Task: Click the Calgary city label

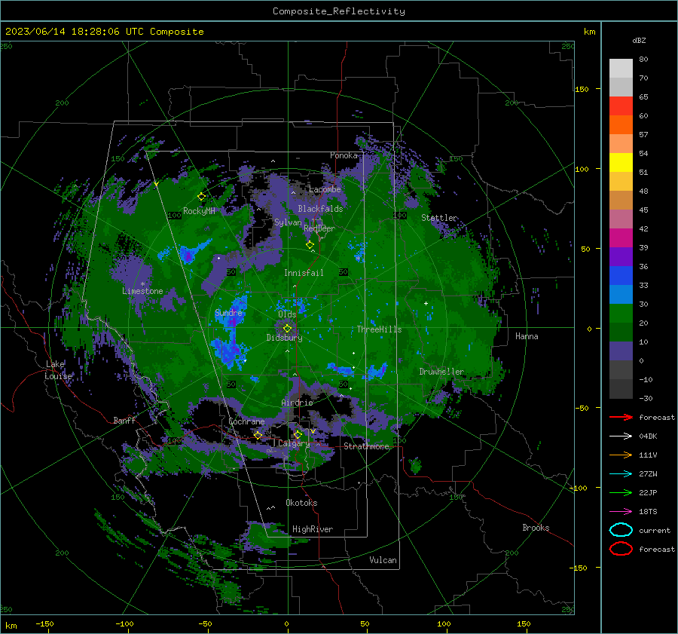Action: (294, 443)
